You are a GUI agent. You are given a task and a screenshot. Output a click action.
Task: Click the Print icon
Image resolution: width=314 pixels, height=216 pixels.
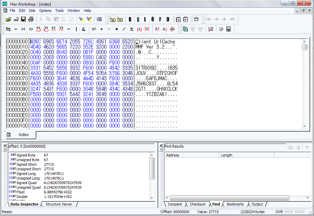point(31,19)
